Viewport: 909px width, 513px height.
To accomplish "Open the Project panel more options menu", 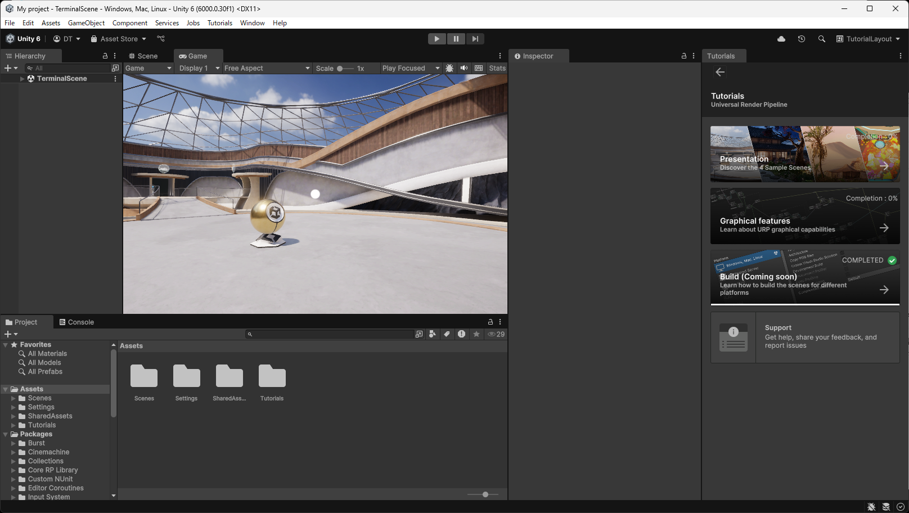I will 500,322.
